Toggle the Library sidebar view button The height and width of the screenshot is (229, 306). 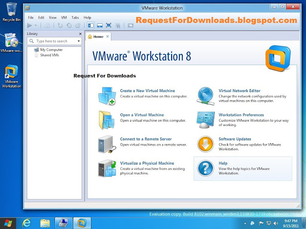pyautogui.click(x=91, y=25)
